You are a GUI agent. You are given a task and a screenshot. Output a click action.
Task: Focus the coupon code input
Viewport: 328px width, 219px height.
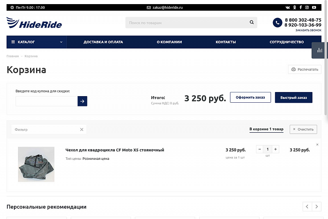point(46,101)
